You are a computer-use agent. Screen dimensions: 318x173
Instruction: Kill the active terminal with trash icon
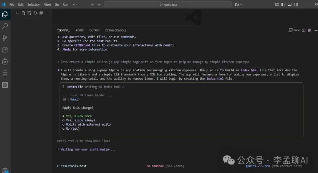click(x=309, y=30)
